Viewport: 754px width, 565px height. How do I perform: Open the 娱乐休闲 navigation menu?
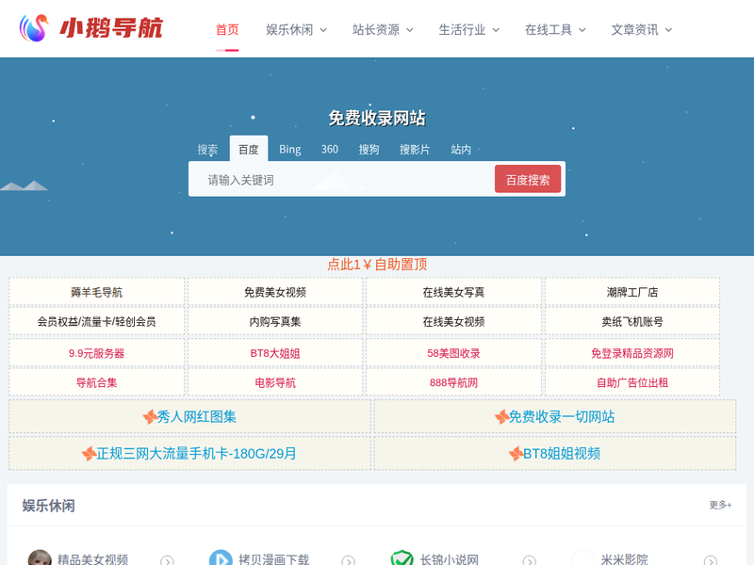pyautogui.click(x=289, y=30)
